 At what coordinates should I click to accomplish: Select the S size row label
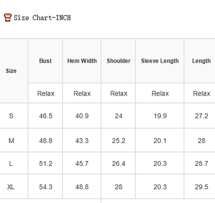click(x=11, y=116)
